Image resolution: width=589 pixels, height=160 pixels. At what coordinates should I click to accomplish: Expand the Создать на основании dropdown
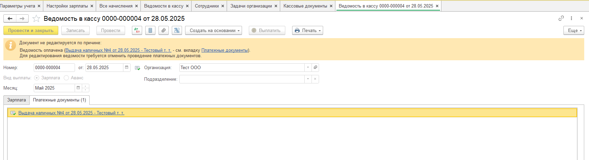[x=213, y=30]
